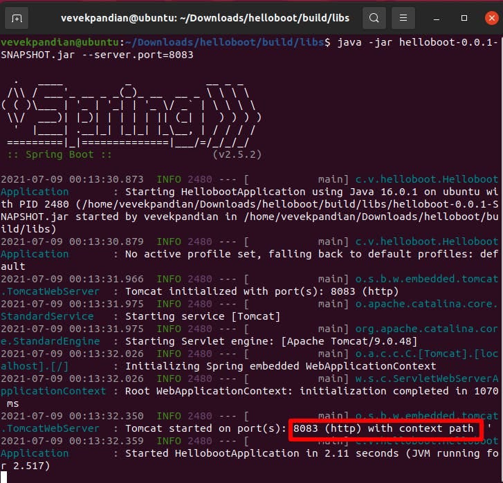Click 'Tomcat started on port(s)' text
Viewport: 503px width, 483px height.
pos(205,428)
